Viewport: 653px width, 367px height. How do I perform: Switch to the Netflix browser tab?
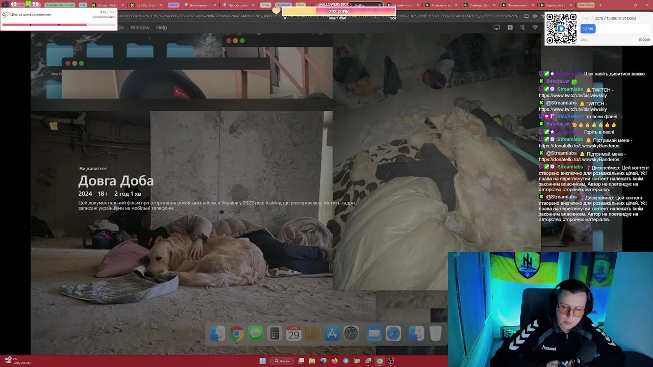click(x=366, y=5)
